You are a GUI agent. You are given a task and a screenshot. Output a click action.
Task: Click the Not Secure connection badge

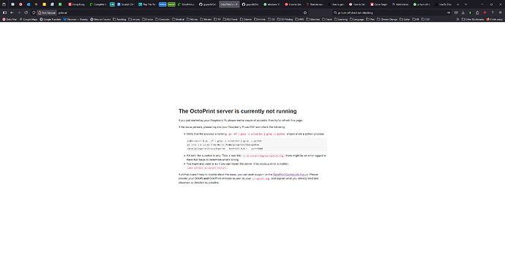pyautogui.click(x=47, y=12)
